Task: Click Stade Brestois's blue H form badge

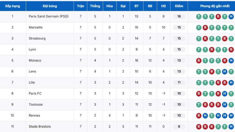Action: (231, 126)
